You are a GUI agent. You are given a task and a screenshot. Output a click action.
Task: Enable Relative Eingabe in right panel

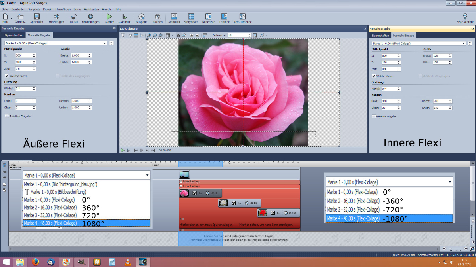(x=374, y=116)
